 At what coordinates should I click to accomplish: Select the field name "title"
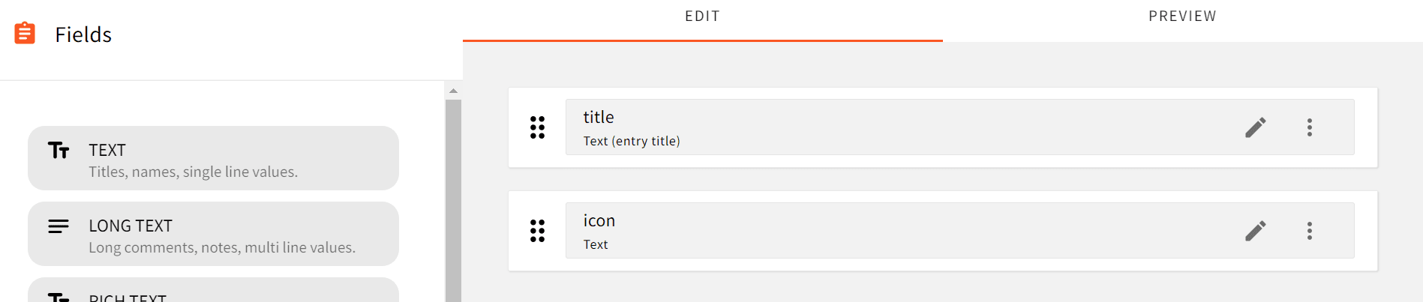click(599, 118)
